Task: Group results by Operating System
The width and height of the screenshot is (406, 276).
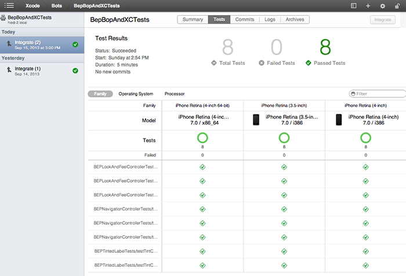Action: pyautogui.click(x=136, y=94)
